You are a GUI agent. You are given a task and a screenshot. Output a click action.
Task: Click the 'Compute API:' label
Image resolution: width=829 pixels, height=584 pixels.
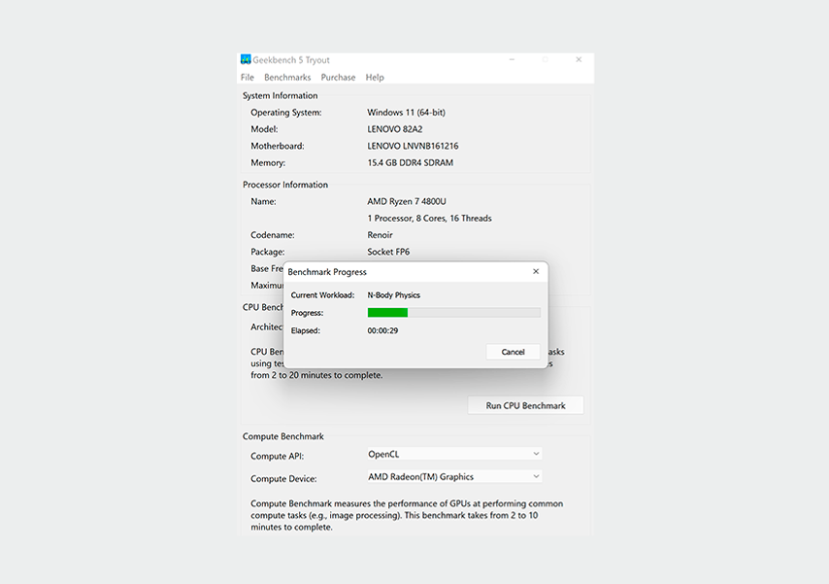(277, 457)
